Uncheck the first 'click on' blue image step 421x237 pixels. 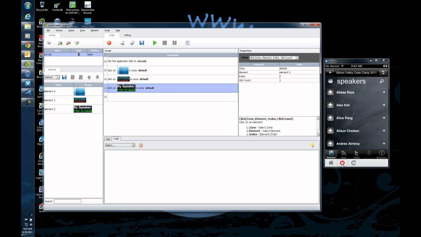pyautogui.click(x=106, y=70)
